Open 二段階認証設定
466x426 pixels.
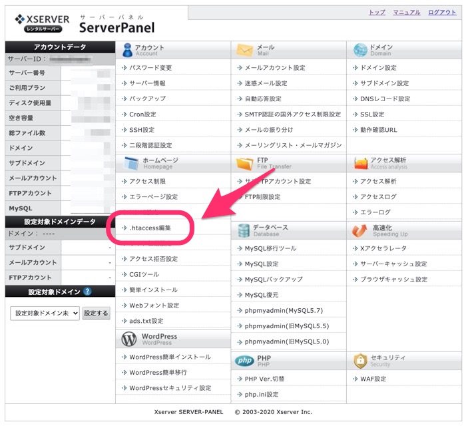tap(150, 145)
